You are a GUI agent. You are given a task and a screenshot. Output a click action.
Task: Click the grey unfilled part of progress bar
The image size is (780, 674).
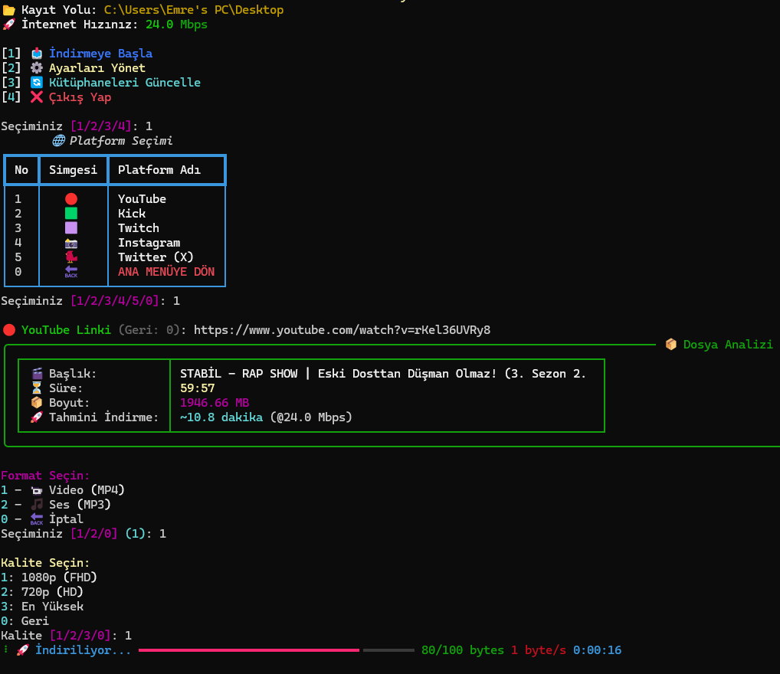[388, 650]
